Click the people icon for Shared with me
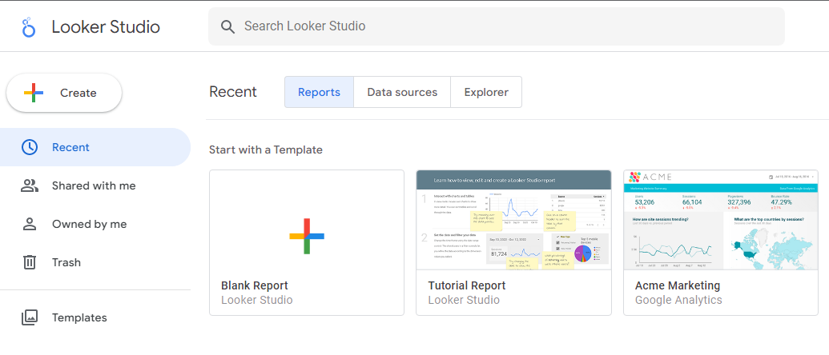Image resolution: width=829 pixels, height=355 pixels. tap(29, 185)
